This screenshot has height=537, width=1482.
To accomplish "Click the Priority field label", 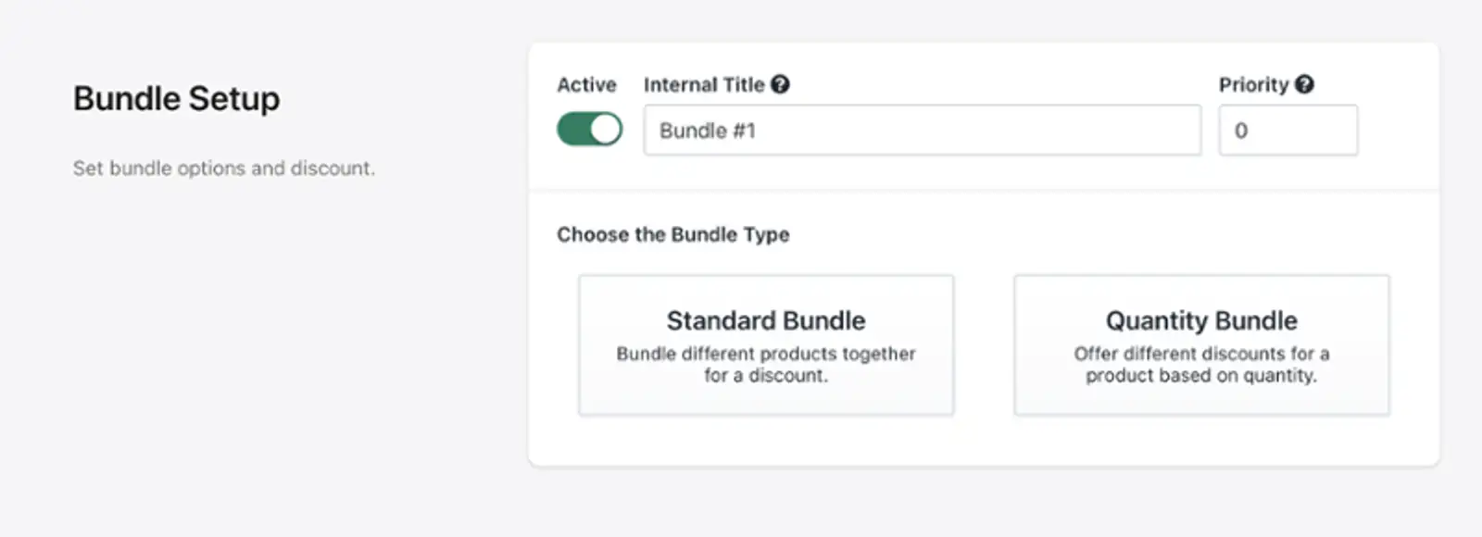I will 1253,85.
